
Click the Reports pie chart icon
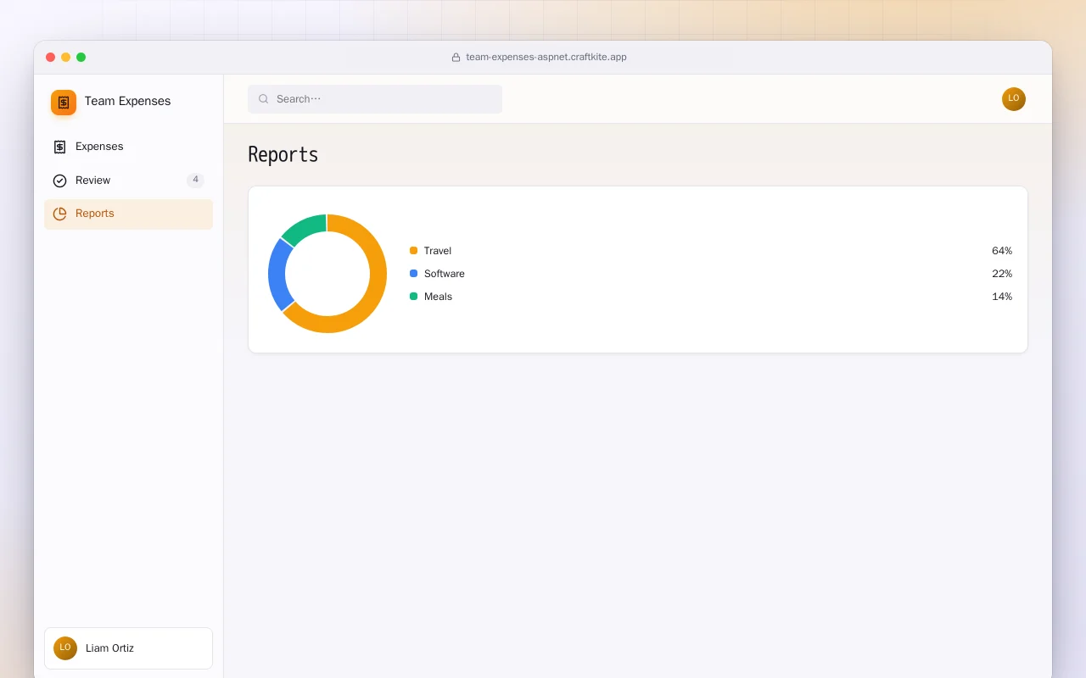pos(59,214)
